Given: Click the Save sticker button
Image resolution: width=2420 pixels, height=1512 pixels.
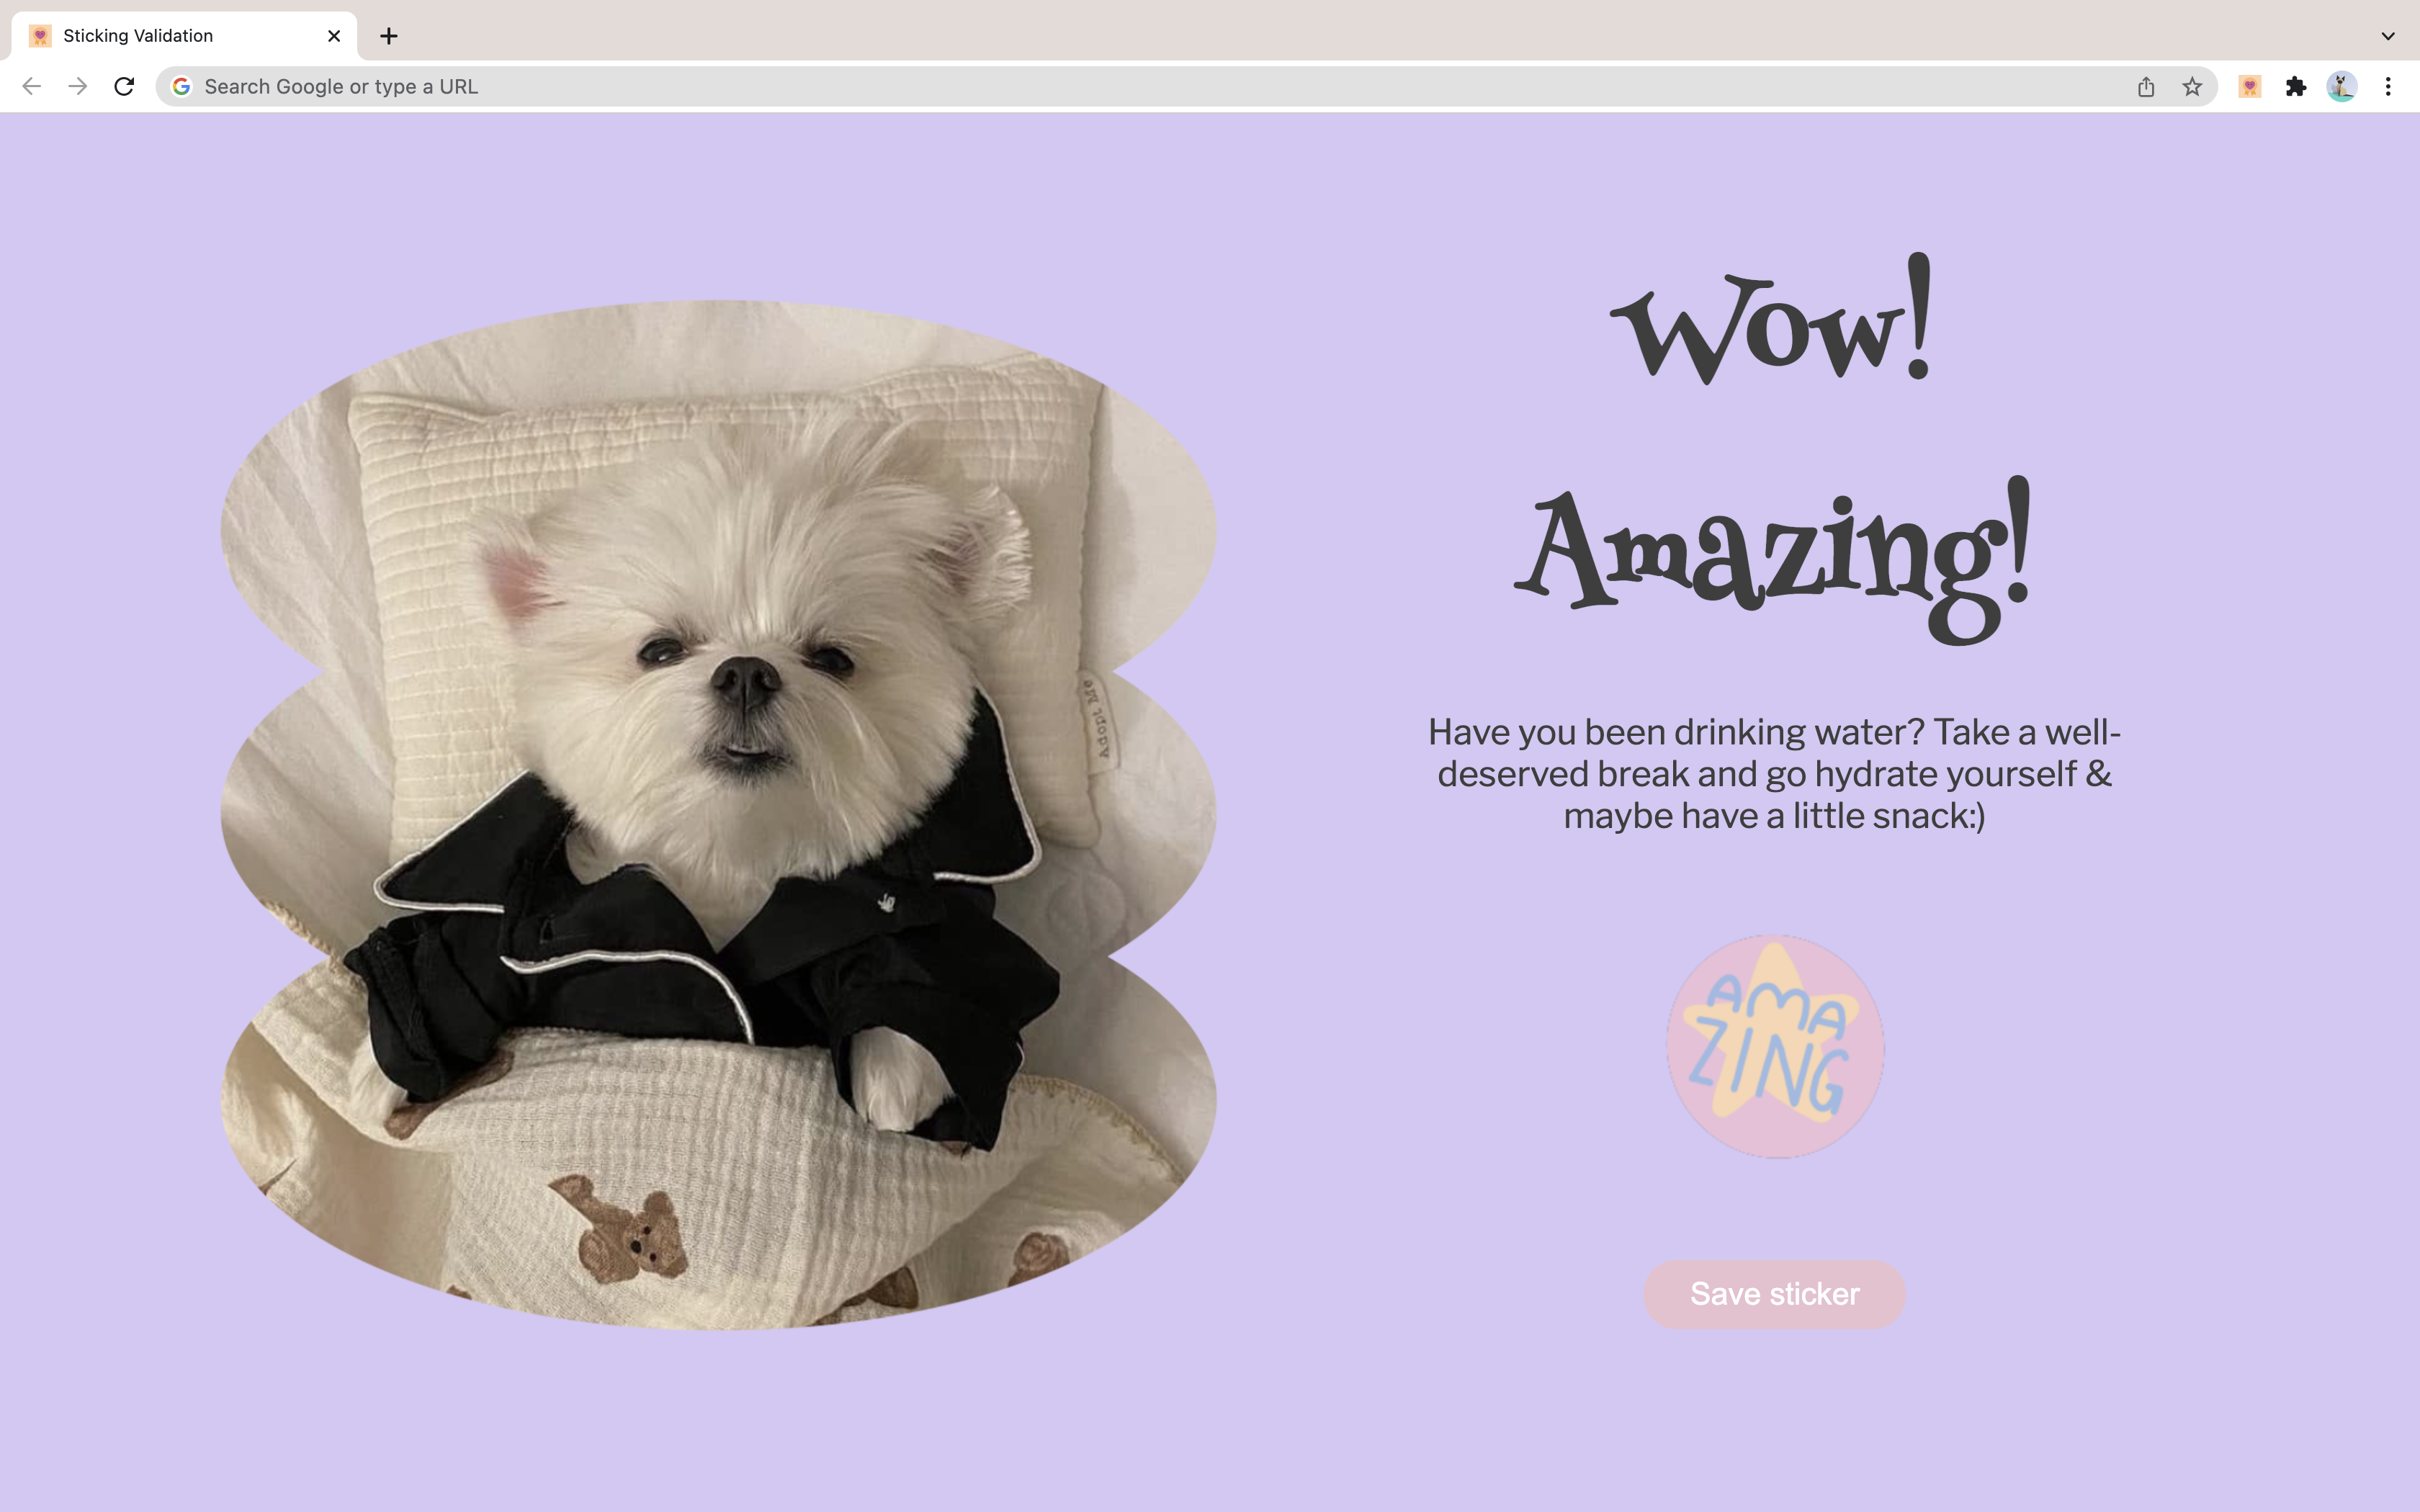Looking at the screenshot, I should (x=1774, y=1294).
